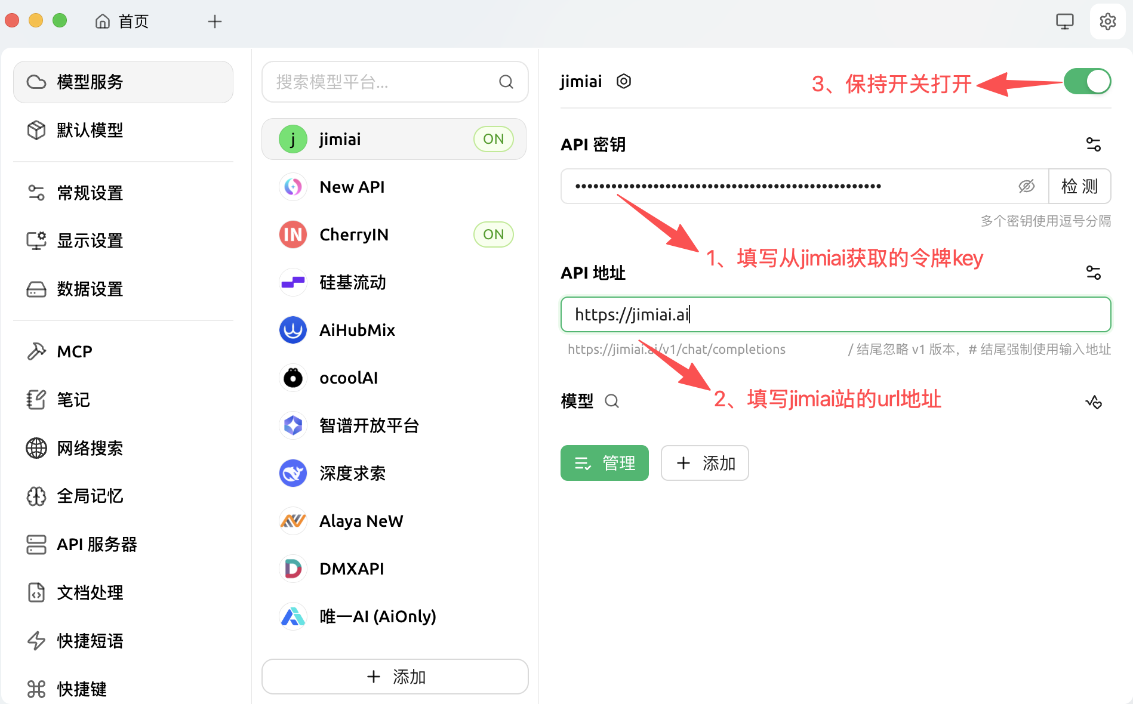
Task: Click the key-link icon beside API 密钥
Action: click(x=1094, y=144)
